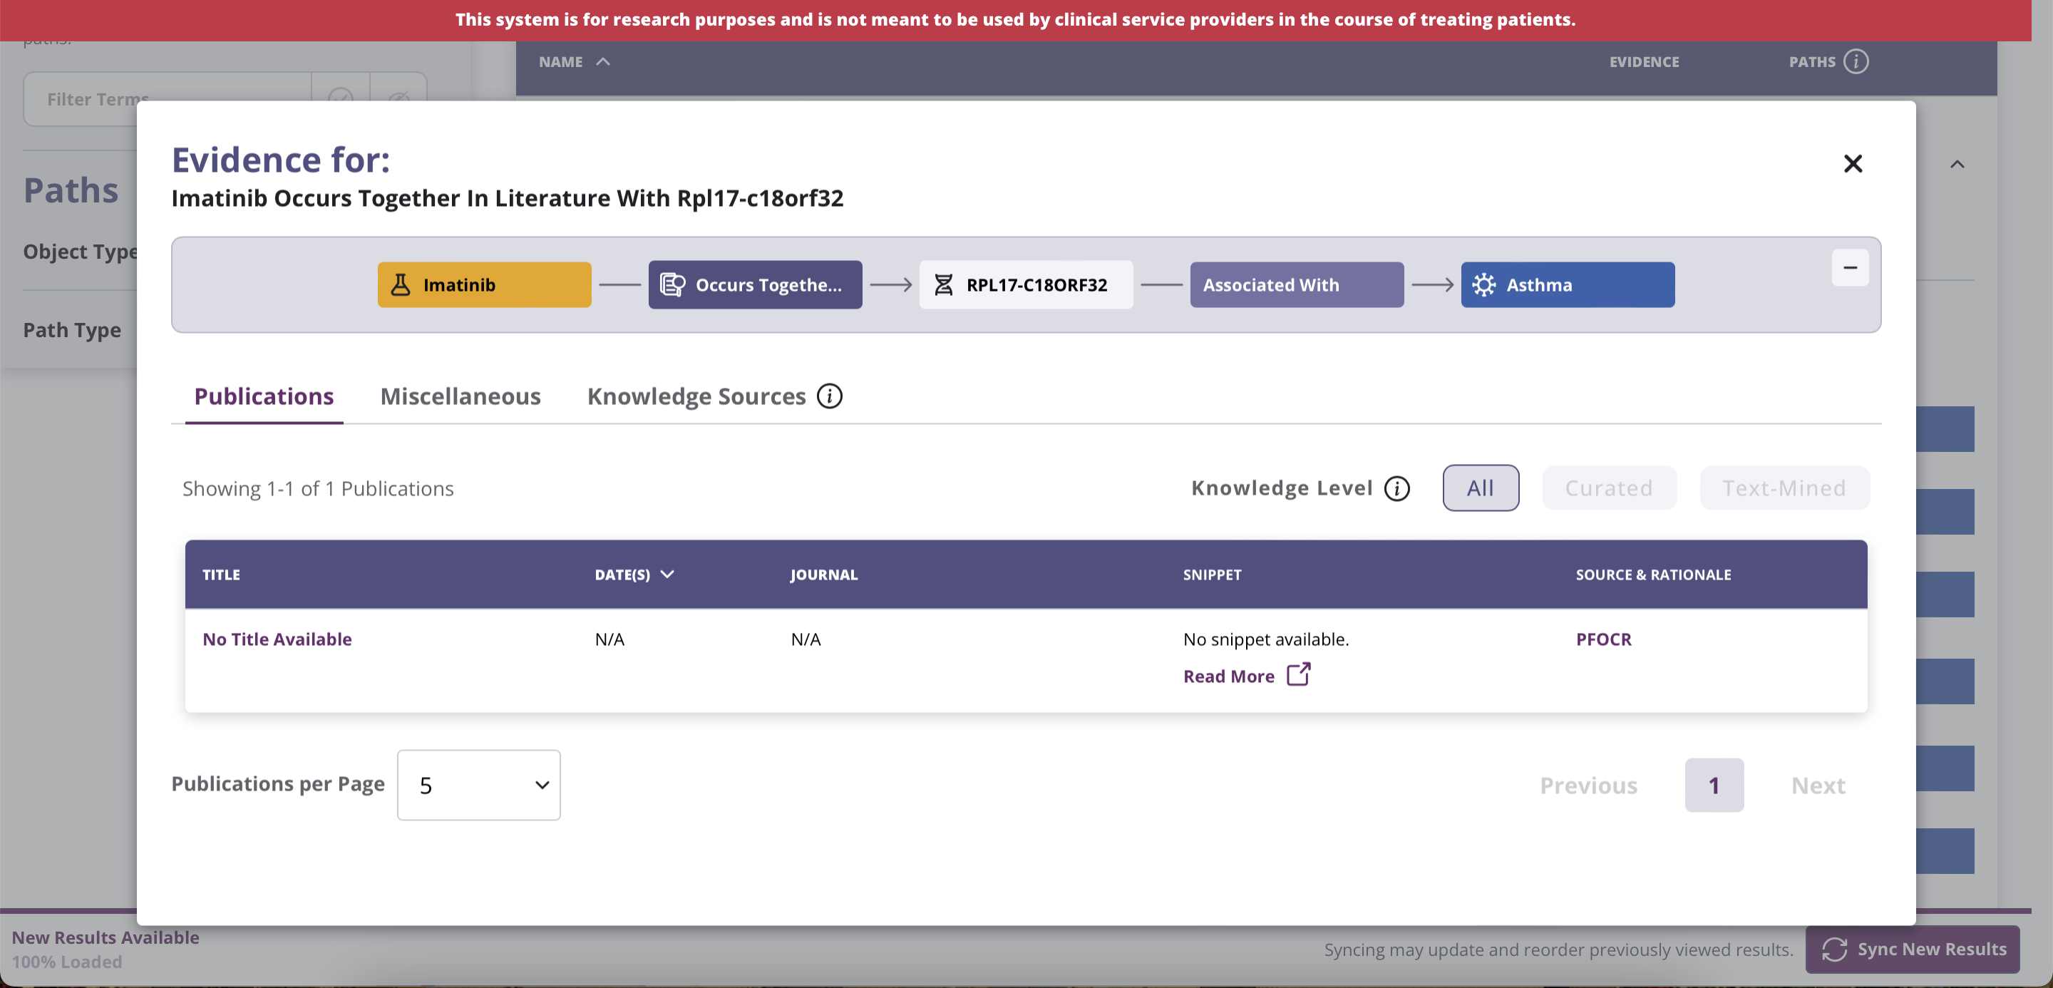Screen dimensions: 2053x988
Task: Open the PFOCR source link
Action: [1602, 639]
